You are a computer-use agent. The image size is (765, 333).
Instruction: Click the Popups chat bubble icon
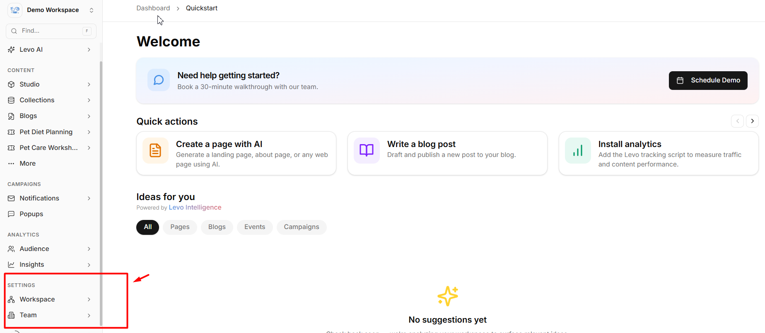tap(11, 214)
